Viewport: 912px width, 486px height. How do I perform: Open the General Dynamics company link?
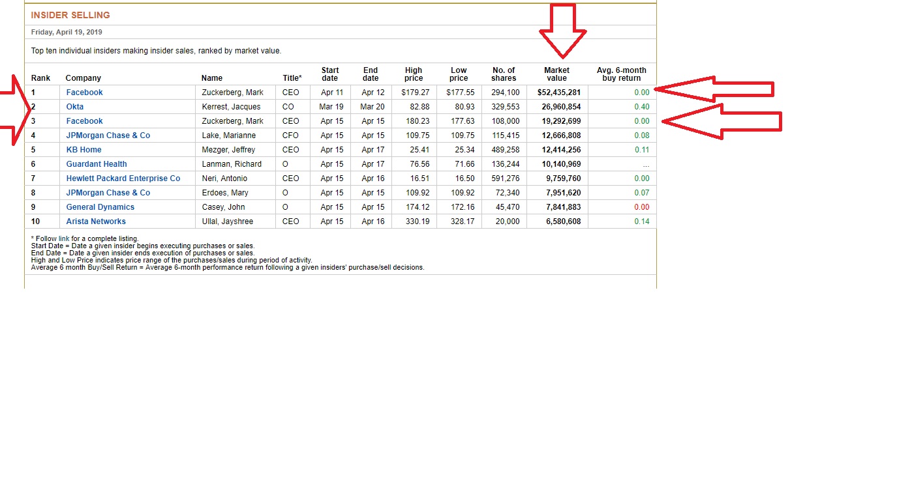[100, 207]
